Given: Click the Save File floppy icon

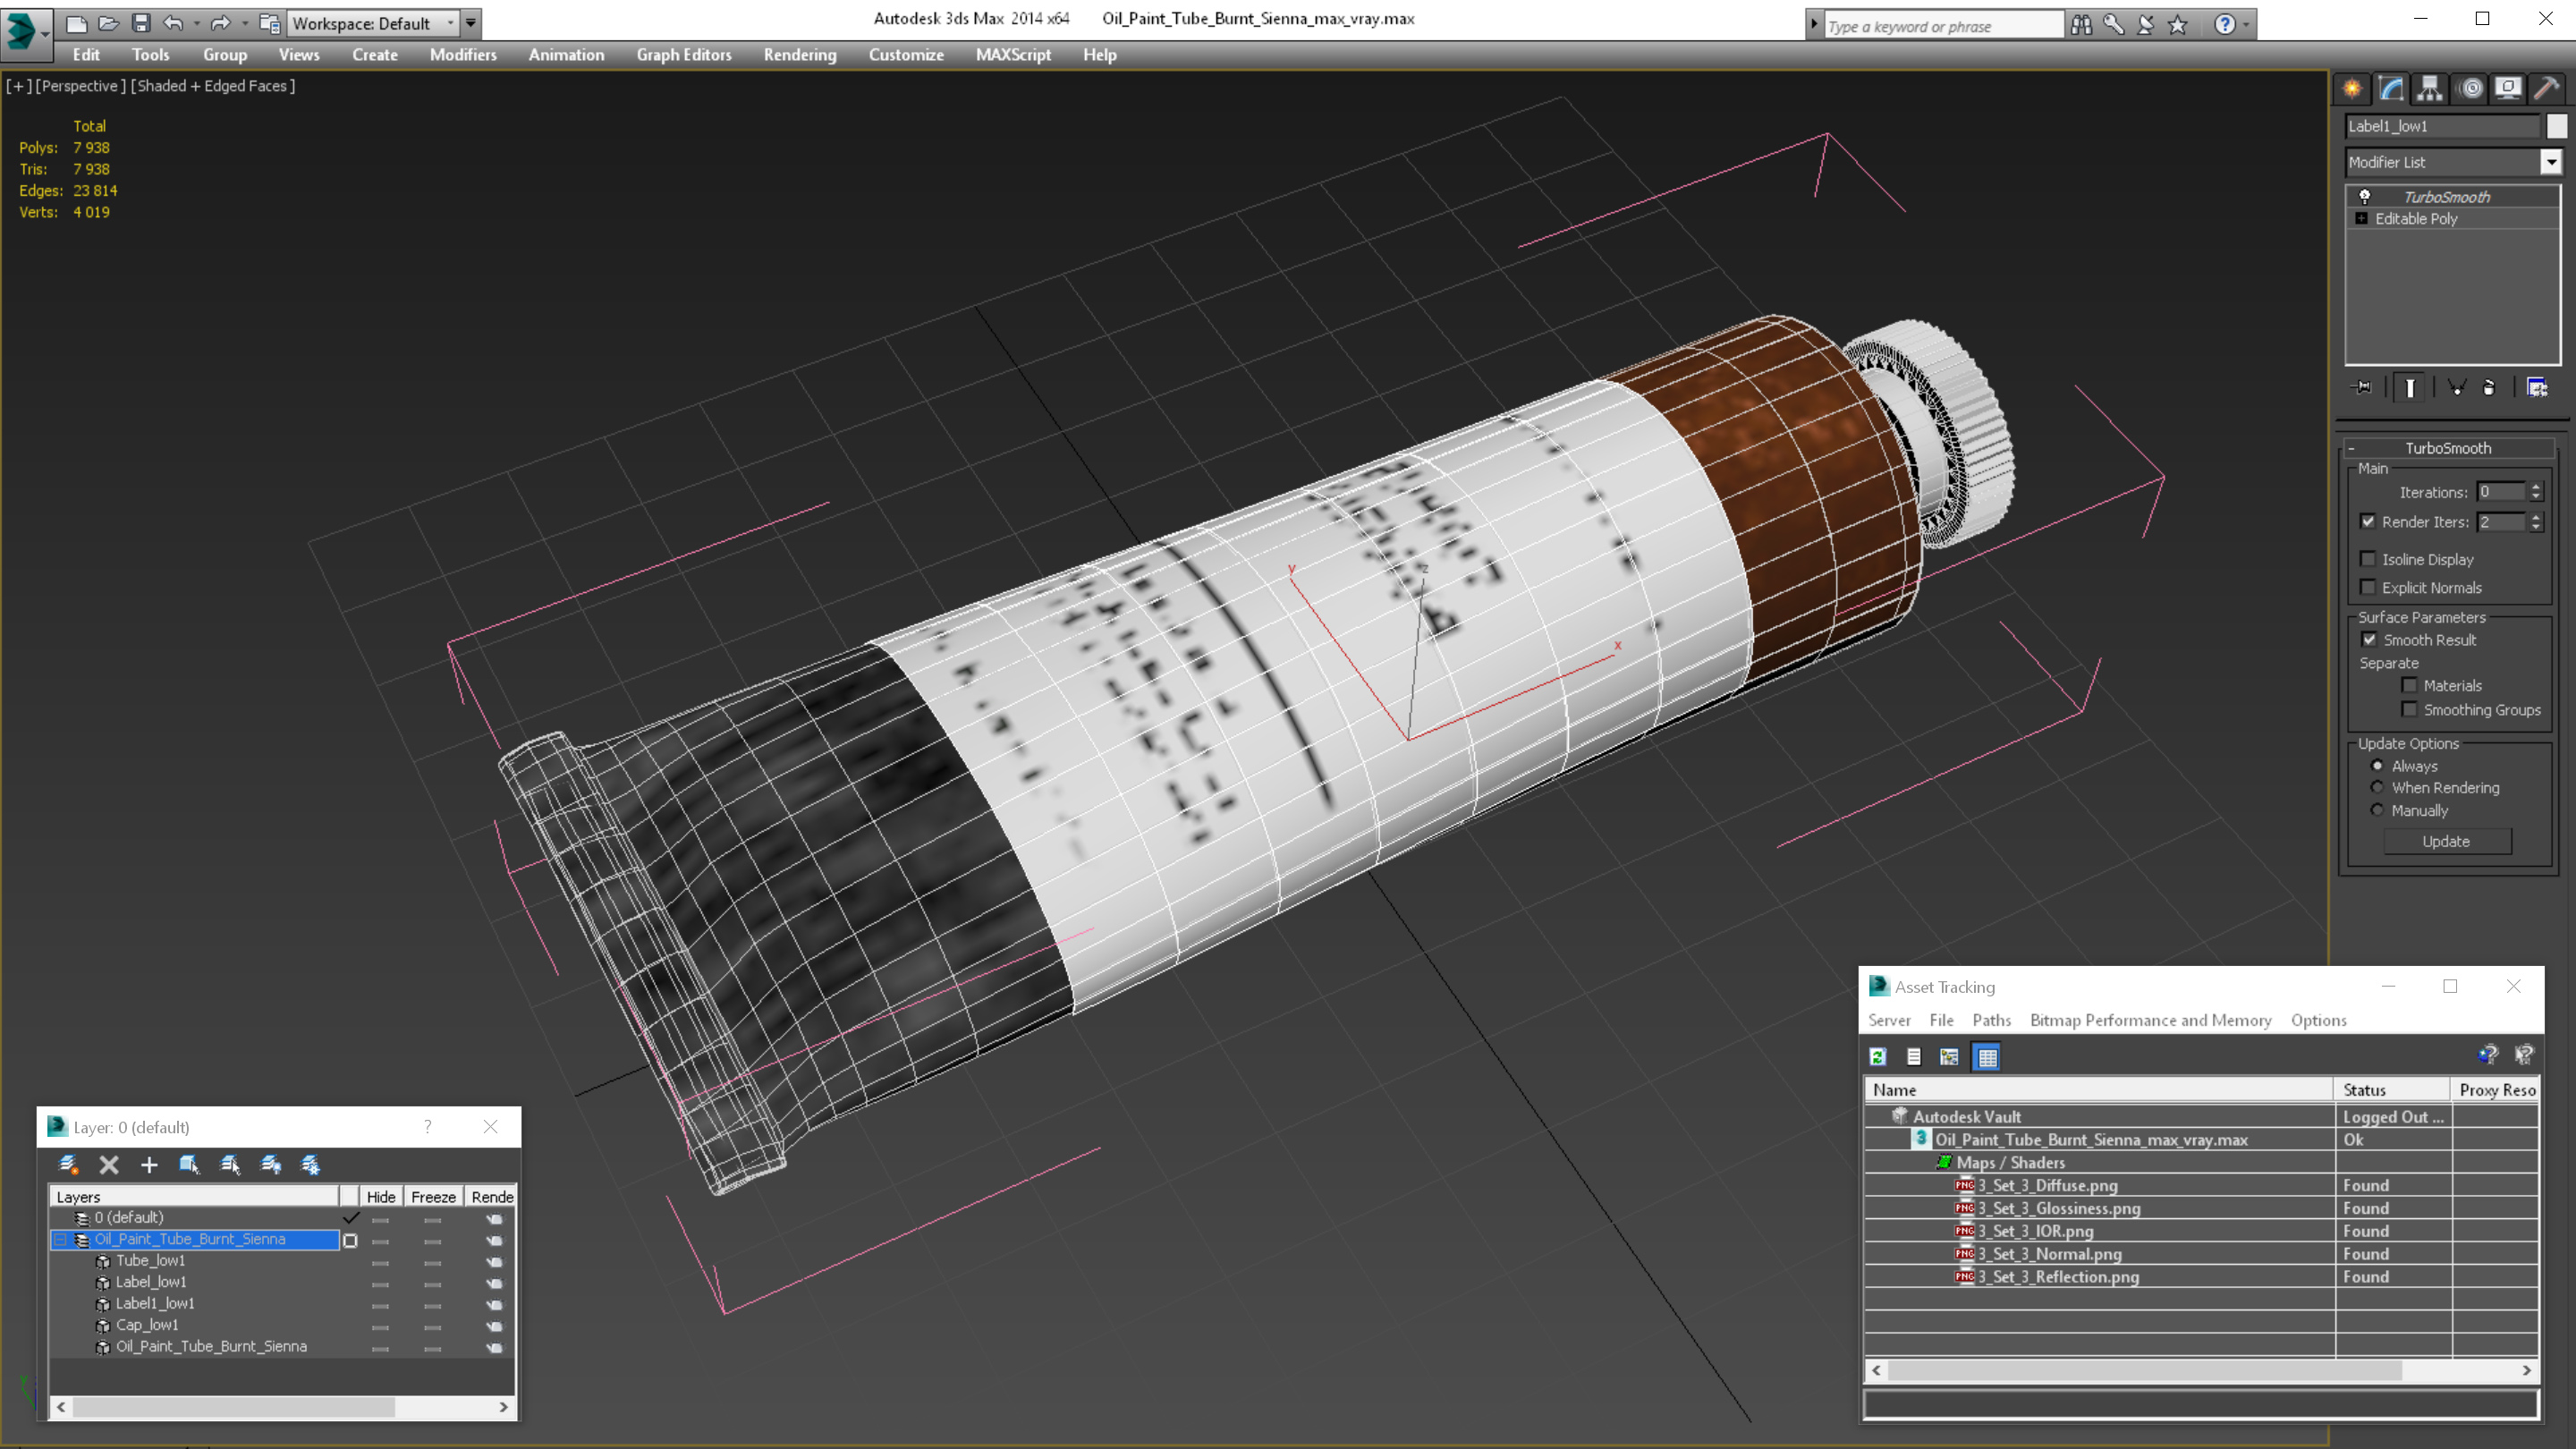Looking at the screenshot, I should (141, 22).
